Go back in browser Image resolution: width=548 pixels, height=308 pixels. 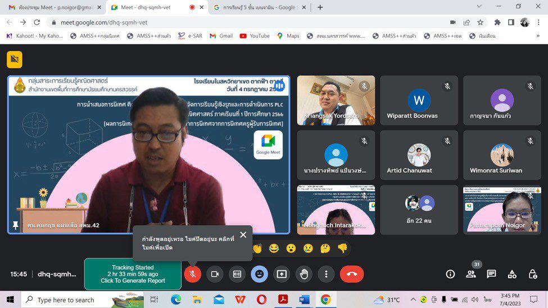tap(10, 22)
